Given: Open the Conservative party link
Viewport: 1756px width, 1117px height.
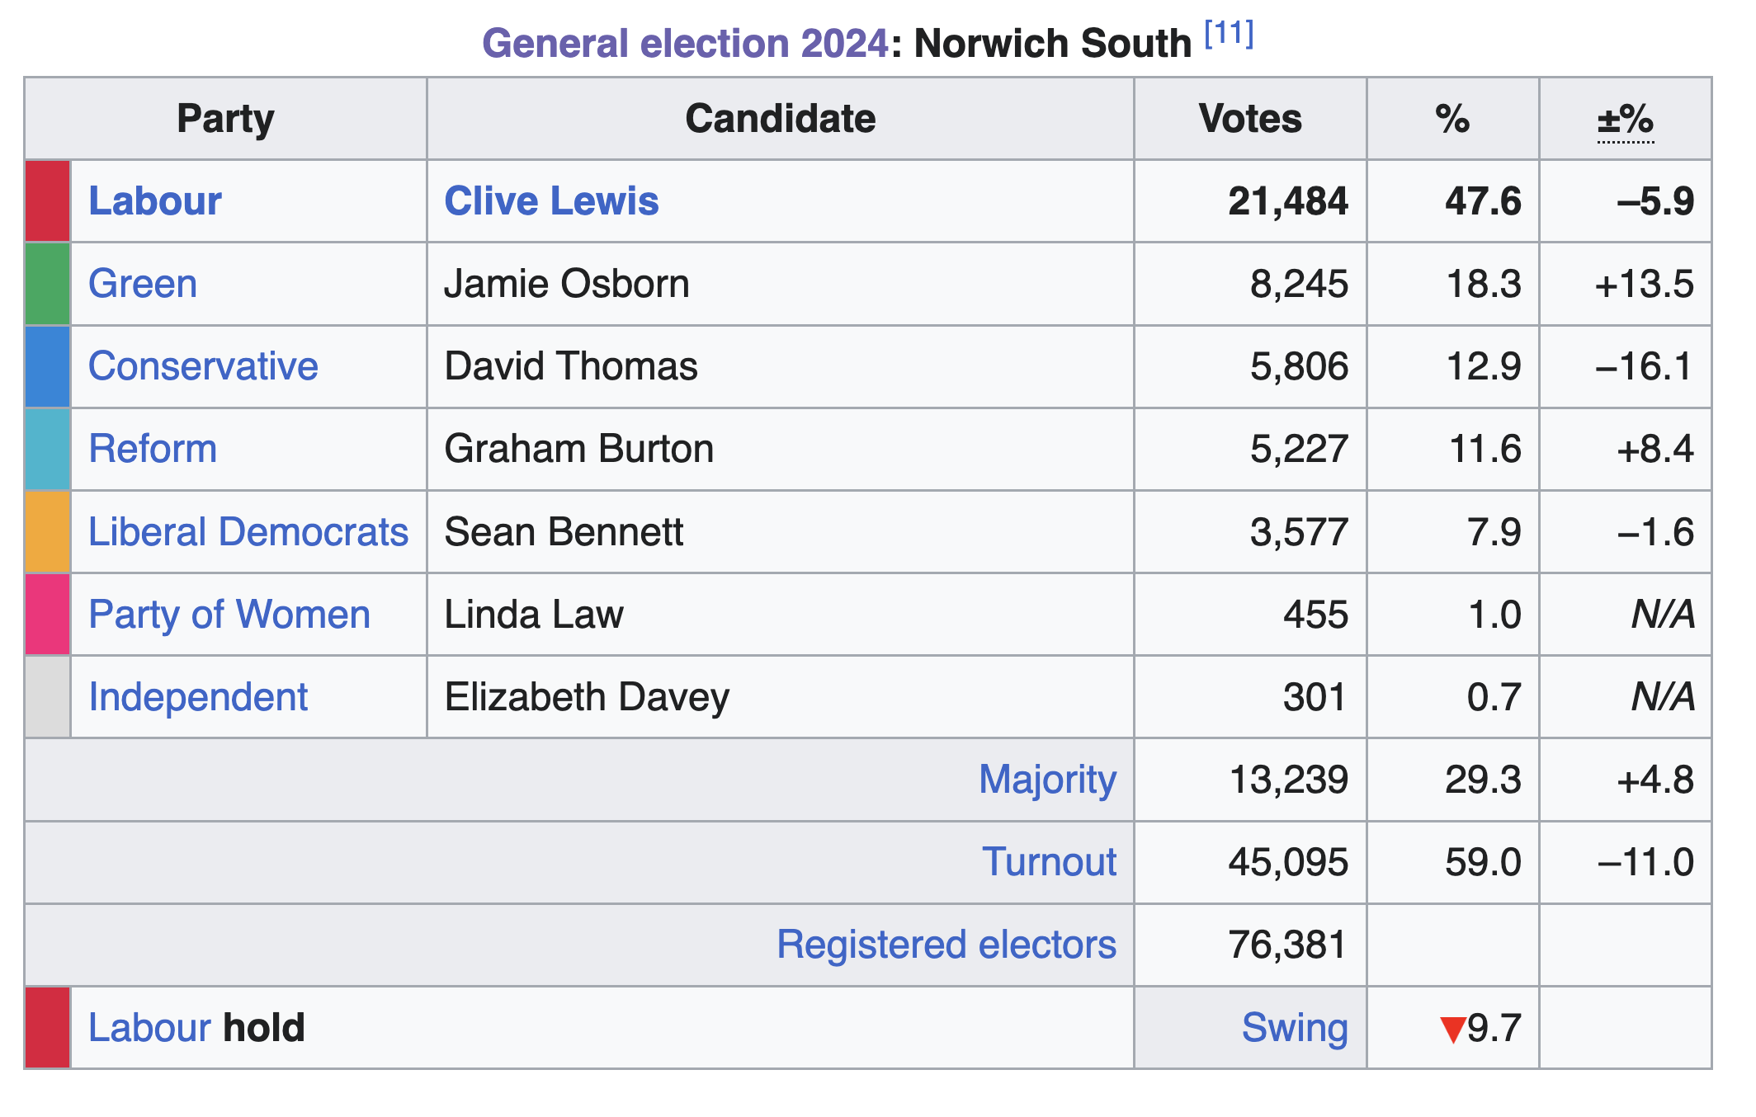Looking at the screenshot, I should (x=203, y=366).
